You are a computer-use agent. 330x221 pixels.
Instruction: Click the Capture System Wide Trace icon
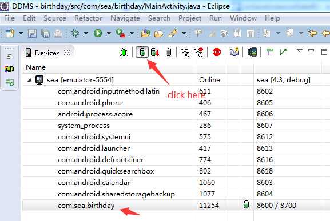[x=269, y=52]
